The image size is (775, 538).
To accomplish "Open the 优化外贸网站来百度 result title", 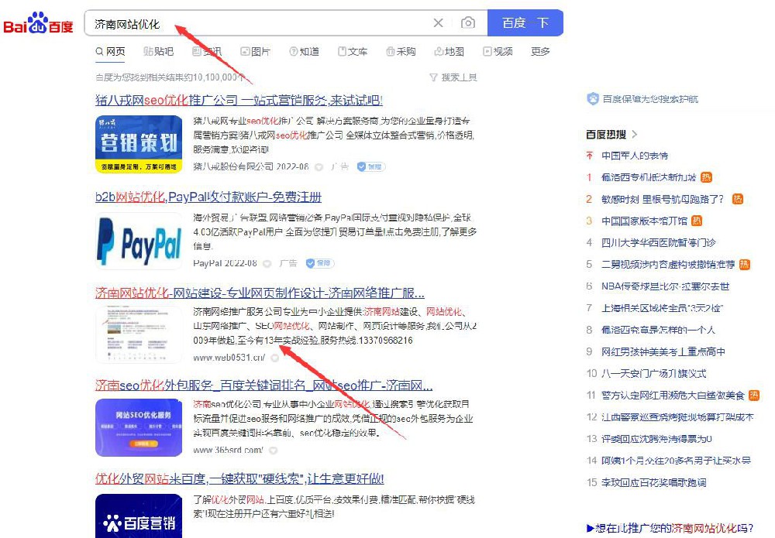I will pyautogui.click(x=239, y=478).
